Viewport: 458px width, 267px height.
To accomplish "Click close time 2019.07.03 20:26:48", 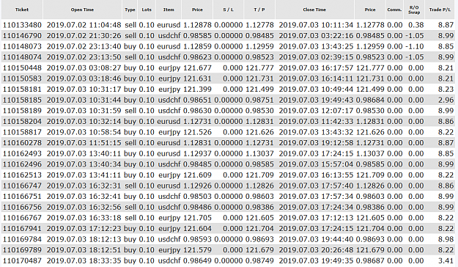I will point(316,250).
